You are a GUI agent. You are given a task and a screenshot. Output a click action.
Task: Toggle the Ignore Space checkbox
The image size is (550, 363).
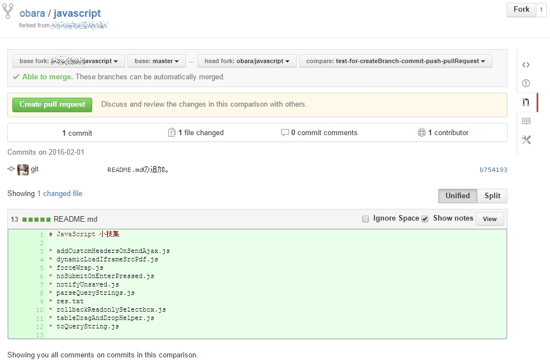tap(366, 219)
